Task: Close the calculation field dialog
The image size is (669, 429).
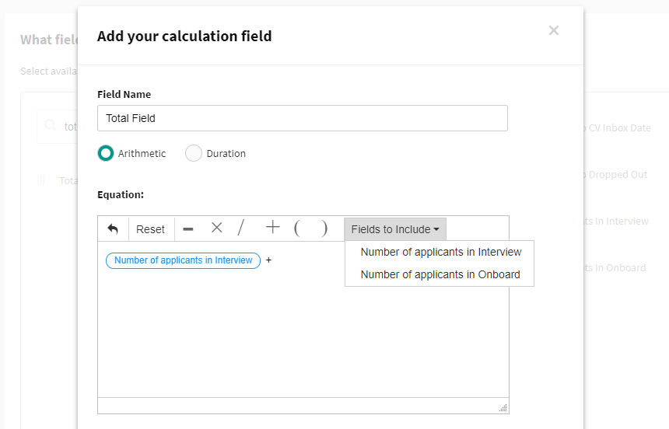Action: (554, 30)
